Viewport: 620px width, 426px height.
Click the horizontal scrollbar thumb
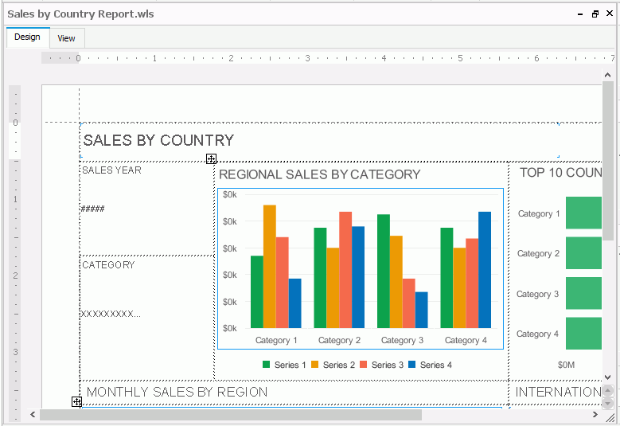(x=231, y=414)
